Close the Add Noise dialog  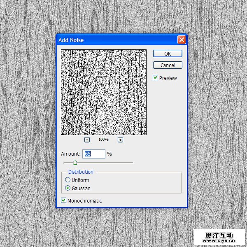click(x=181, y=40)
